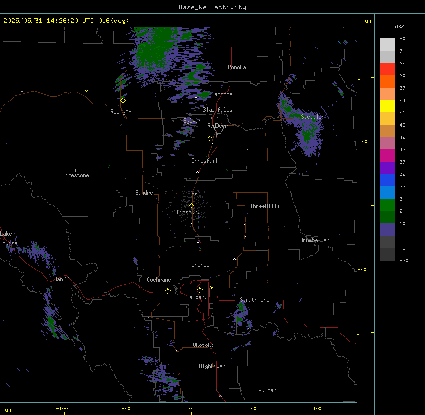Click the pink 42-45 dBZ legend swatch
425x415 pixels.
[388, 143]
